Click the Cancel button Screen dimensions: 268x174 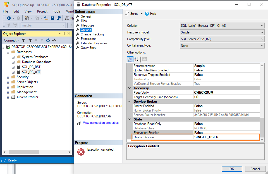[255, 169]
